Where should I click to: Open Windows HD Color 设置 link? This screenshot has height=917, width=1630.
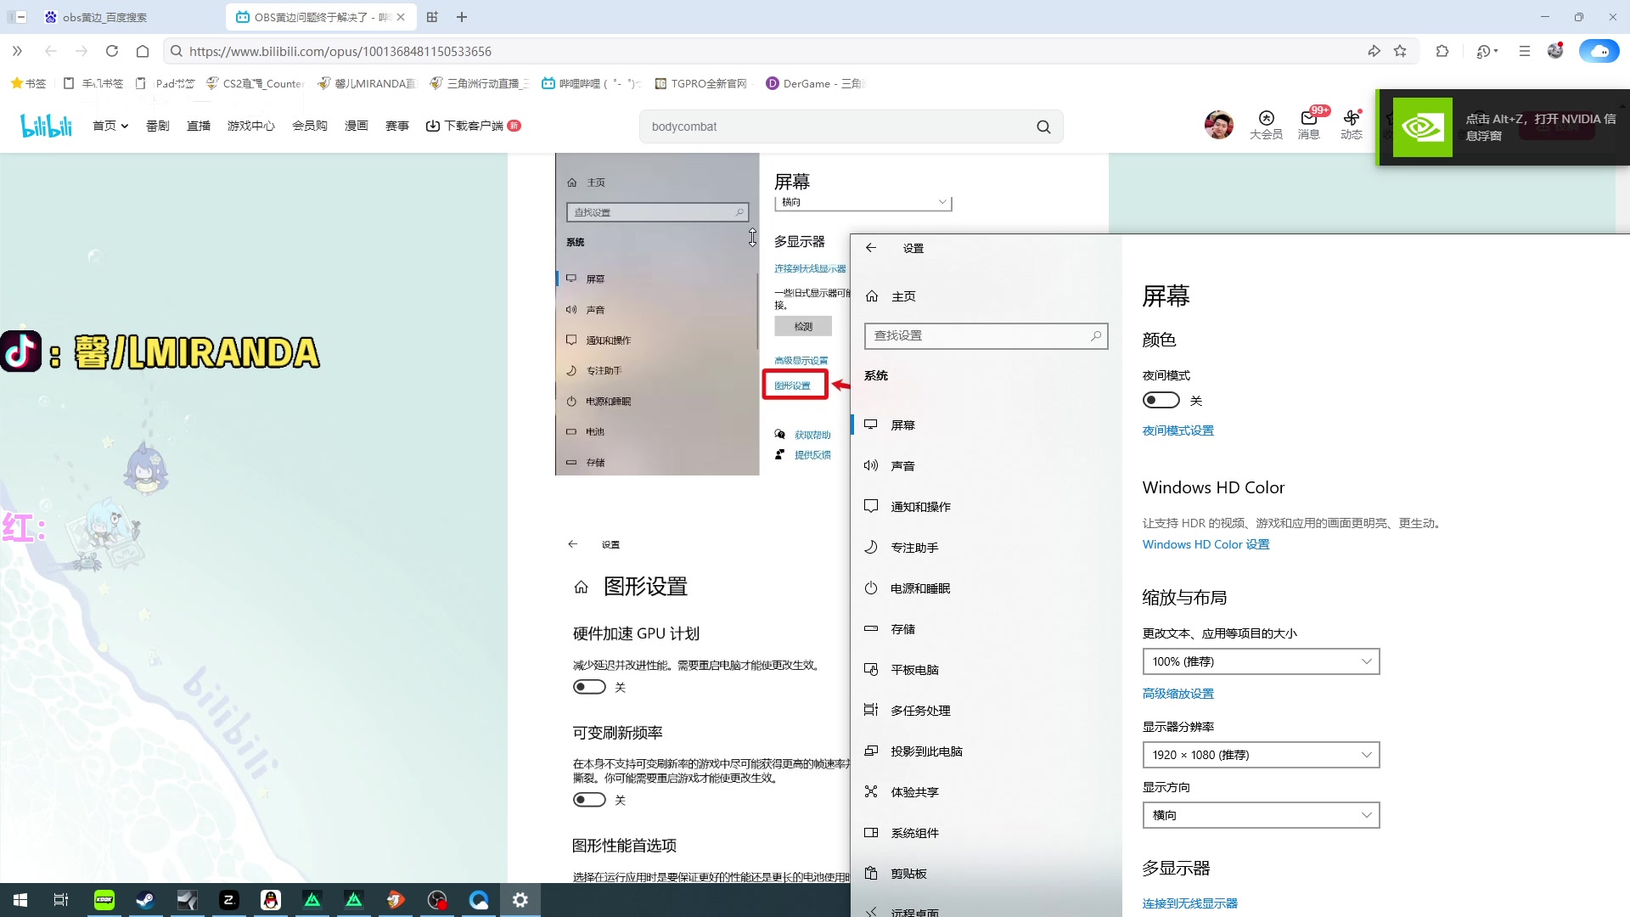1206,544
